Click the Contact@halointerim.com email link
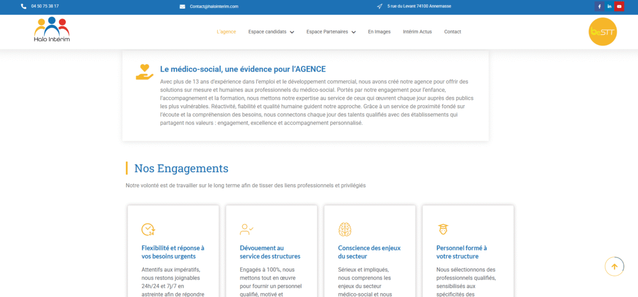This screenshot has height=297, width=638. coord(214,6)
